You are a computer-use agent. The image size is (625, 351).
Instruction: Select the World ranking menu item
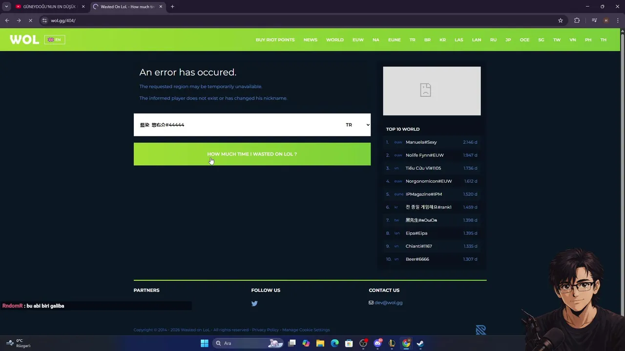point(335,40)
